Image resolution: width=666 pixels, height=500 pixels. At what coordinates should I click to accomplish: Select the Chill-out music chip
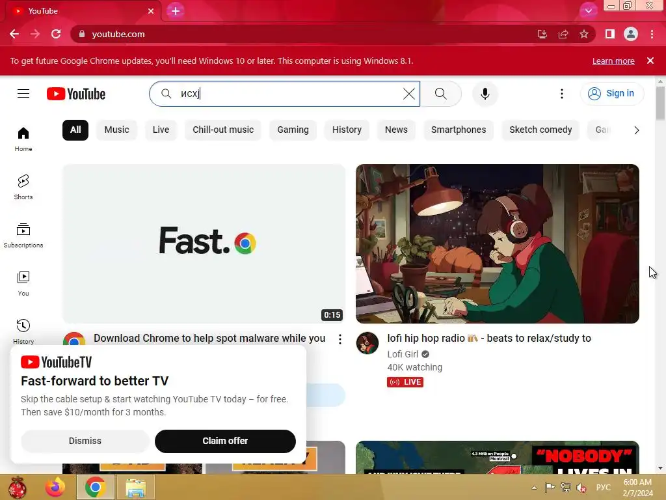[223, 130]
